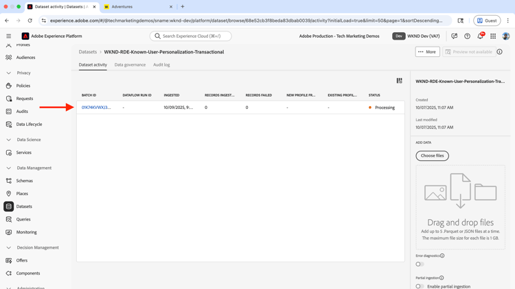The image size is (515, 289).
Task: Switch to Data governance tab
Action: [130, 65]
